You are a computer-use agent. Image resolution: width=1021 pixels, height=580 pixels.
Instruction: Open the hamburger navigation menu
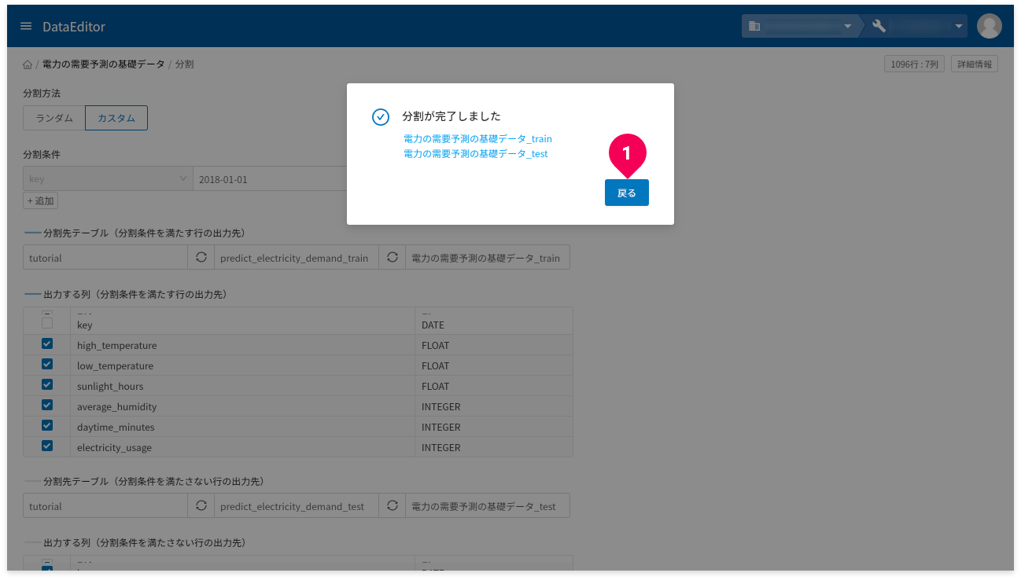coord(26,27)
